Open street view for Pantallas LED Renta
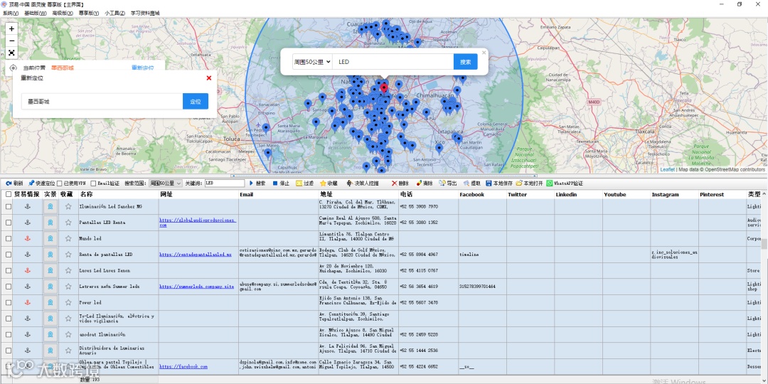 [x=50, y=223]
